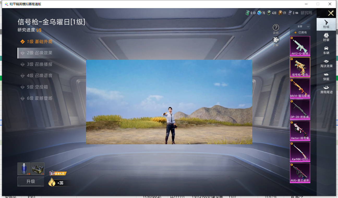Switch to the 时装 outfits category
The image size is (338, 198).
(x=326, y=37)
